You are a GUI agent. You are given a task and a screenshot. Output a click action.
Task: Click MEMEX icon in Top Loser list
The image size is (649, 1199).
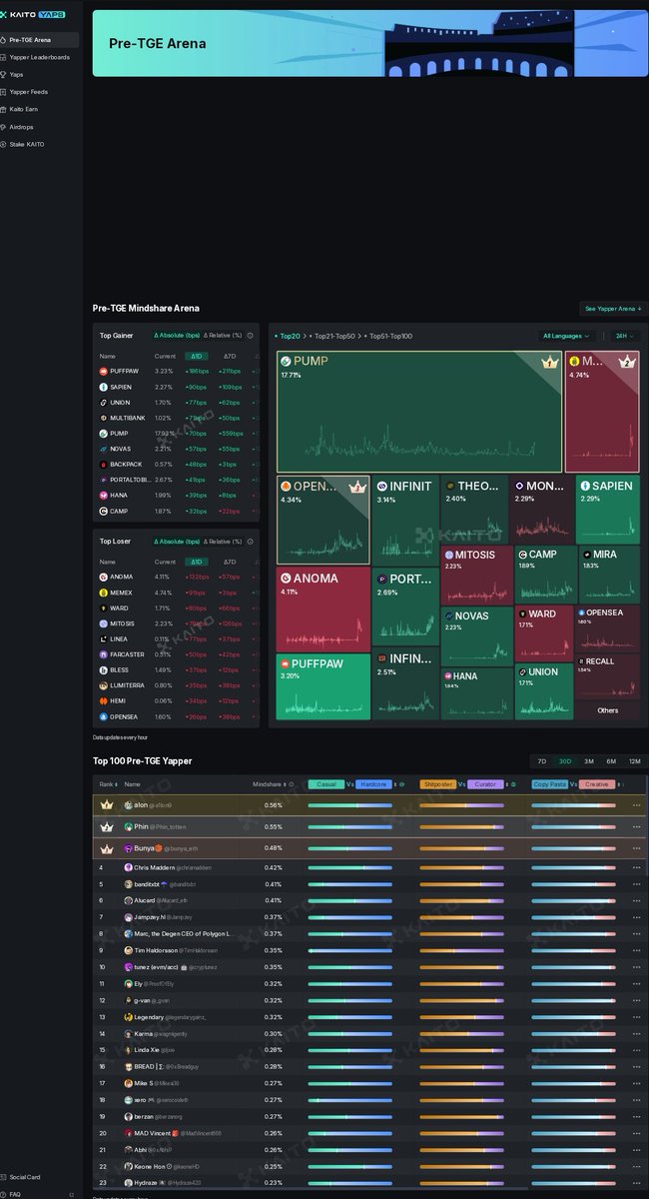pyautogui.click(x=103, y=593)
